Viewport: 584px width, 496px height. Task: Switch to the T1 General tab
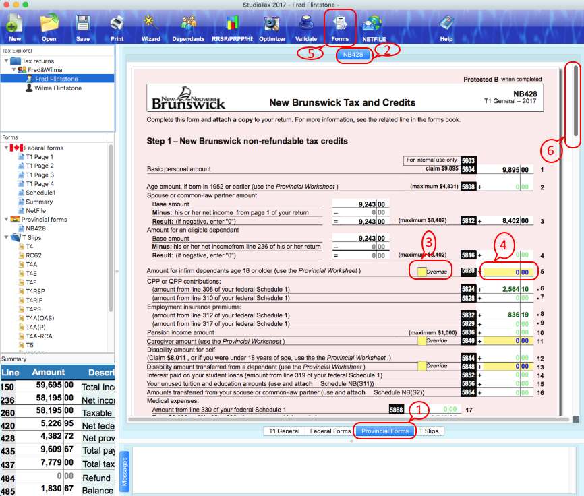[284, 431]
